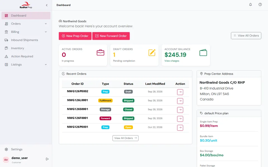Open order NWG126P0001 with its arrow
The height and width of the screenshot is (167, 268).
pos(180,128)
